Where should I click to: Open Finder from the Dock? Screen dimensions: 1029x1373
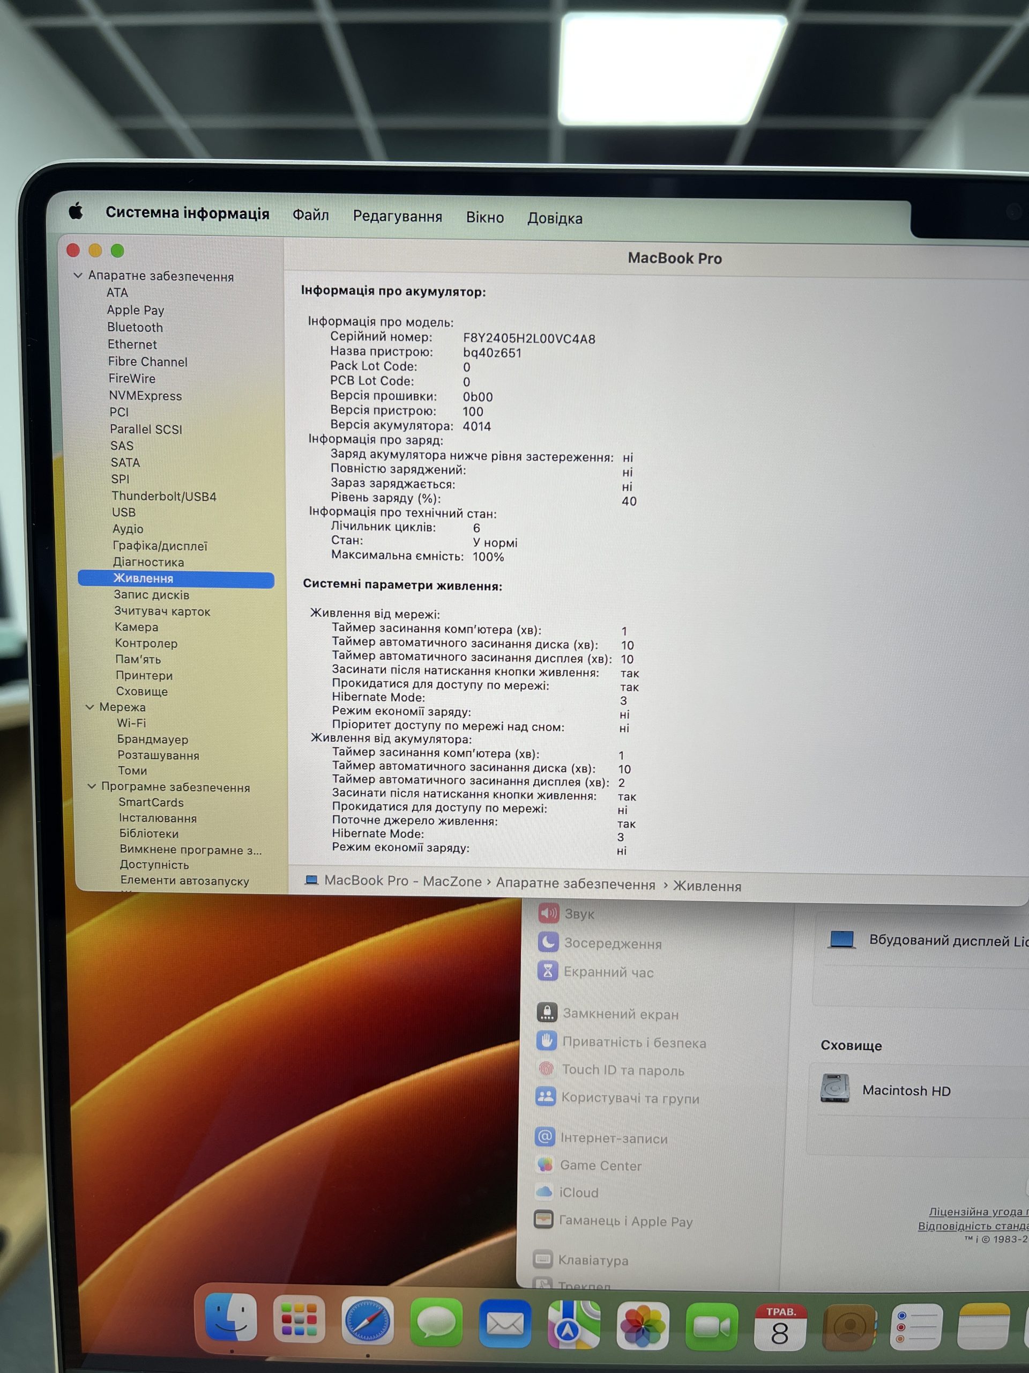pos(231,1318)
